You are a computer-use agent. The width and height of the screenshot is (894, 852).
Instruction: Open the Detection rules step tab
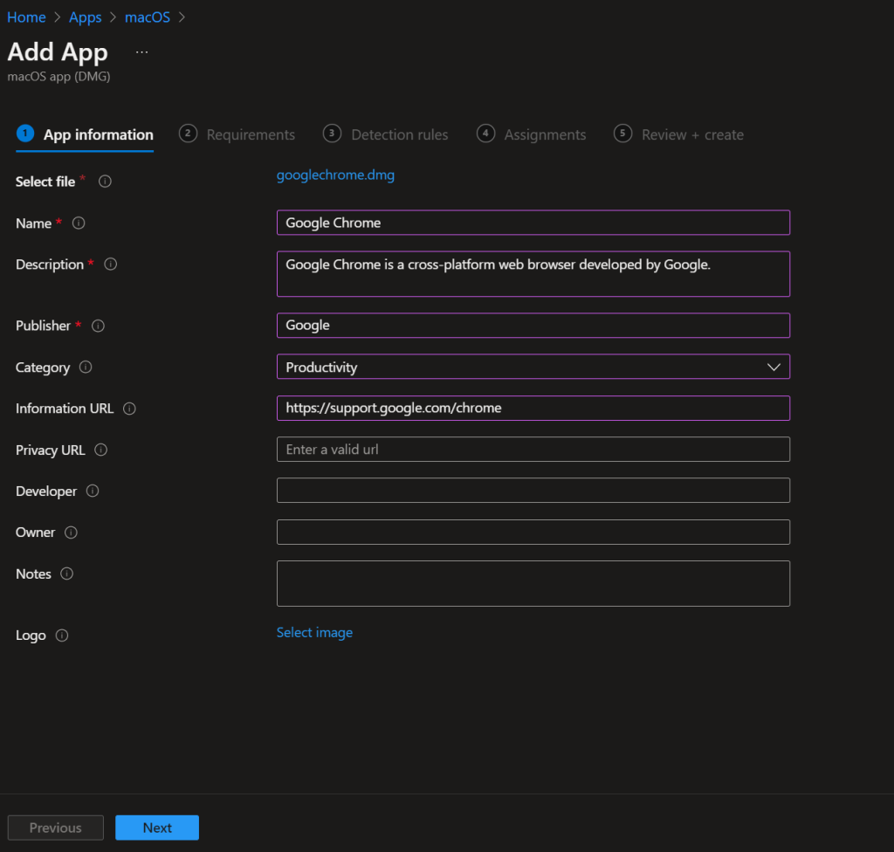386,134
